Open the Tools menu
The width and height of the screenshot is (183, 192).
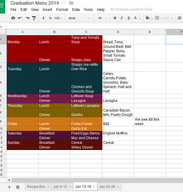click(88, 10)
